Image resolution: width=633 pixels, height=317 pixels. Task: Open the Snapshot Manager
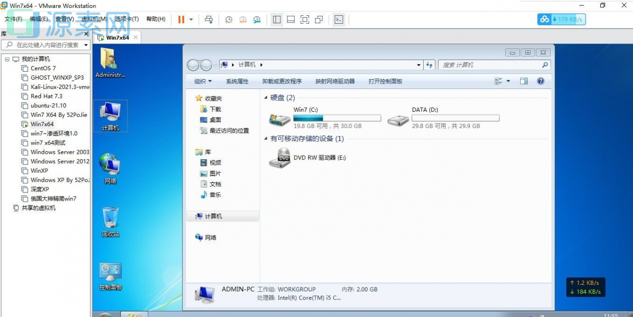pyautogui.click(x=257, y=20)
